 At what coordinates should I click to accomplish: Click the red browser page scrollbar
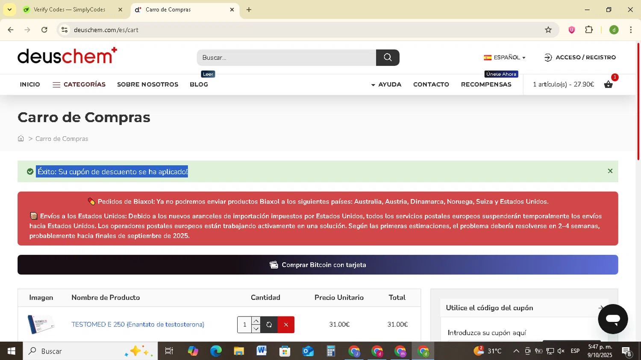click(x=638, y=102)
